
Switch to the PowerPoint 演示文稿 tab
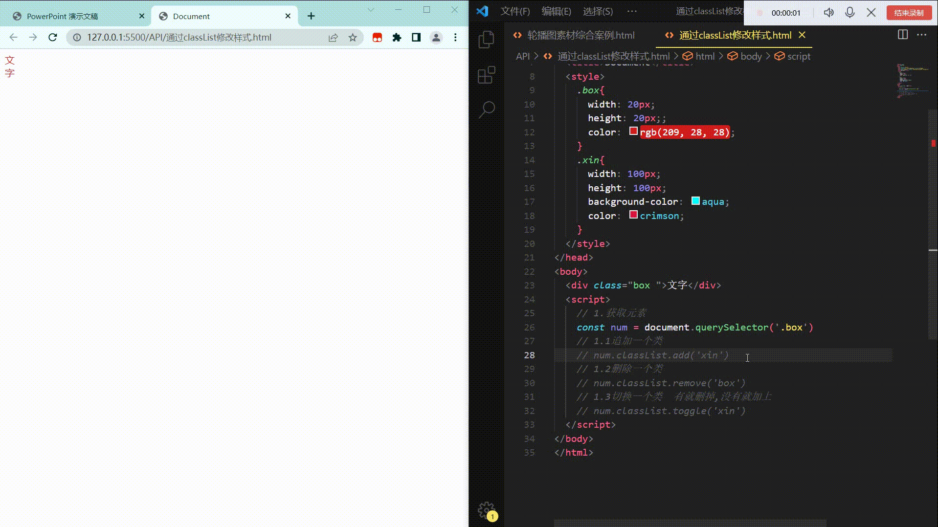78,16
